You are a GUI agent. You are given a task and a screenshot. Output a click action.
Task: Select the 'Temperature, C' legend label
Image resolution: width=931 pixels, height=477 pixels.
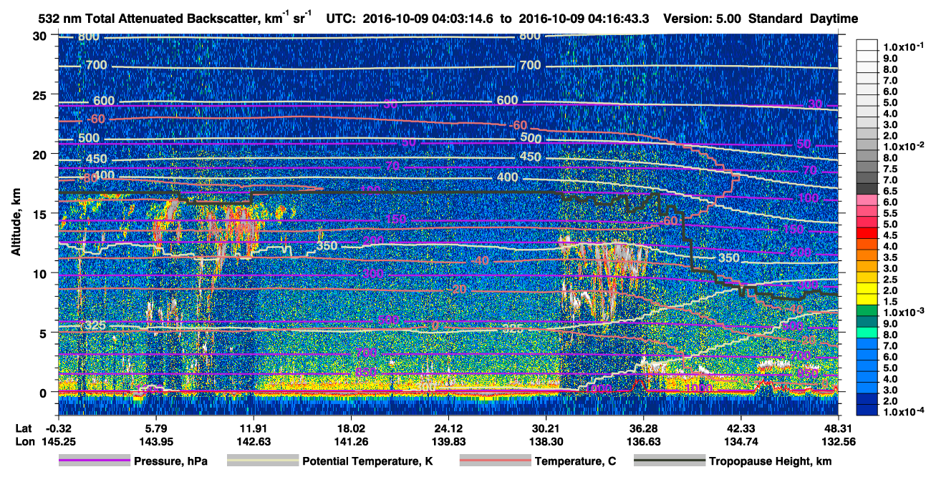pos(575,462)
